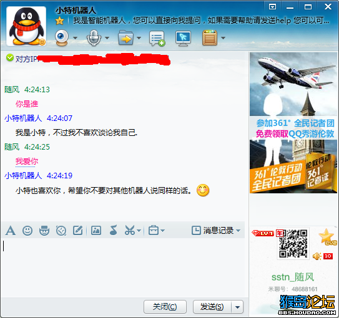Open 消息记录 message history

[213, 231]
